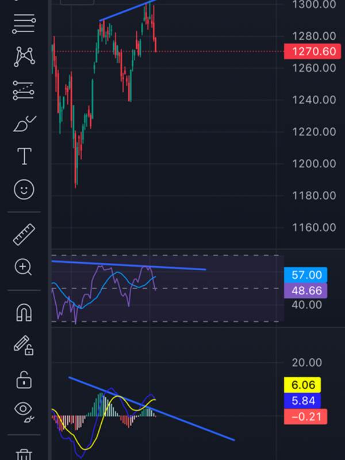Click the 1280.00 price axis label
Viewport: 345px width, 460px height.
(x=314, y=36)
